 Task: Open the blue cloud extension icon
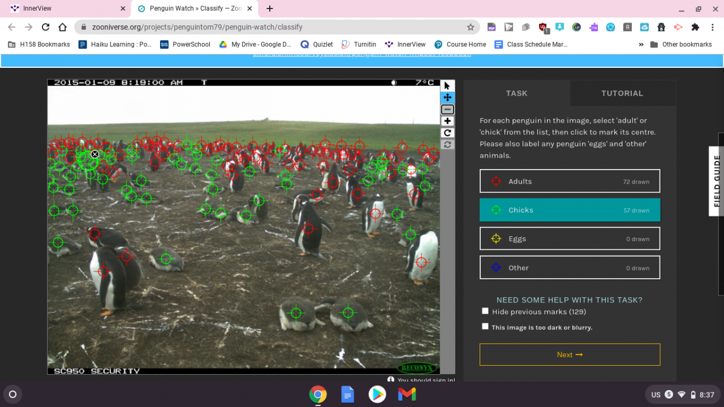(644, 27)
